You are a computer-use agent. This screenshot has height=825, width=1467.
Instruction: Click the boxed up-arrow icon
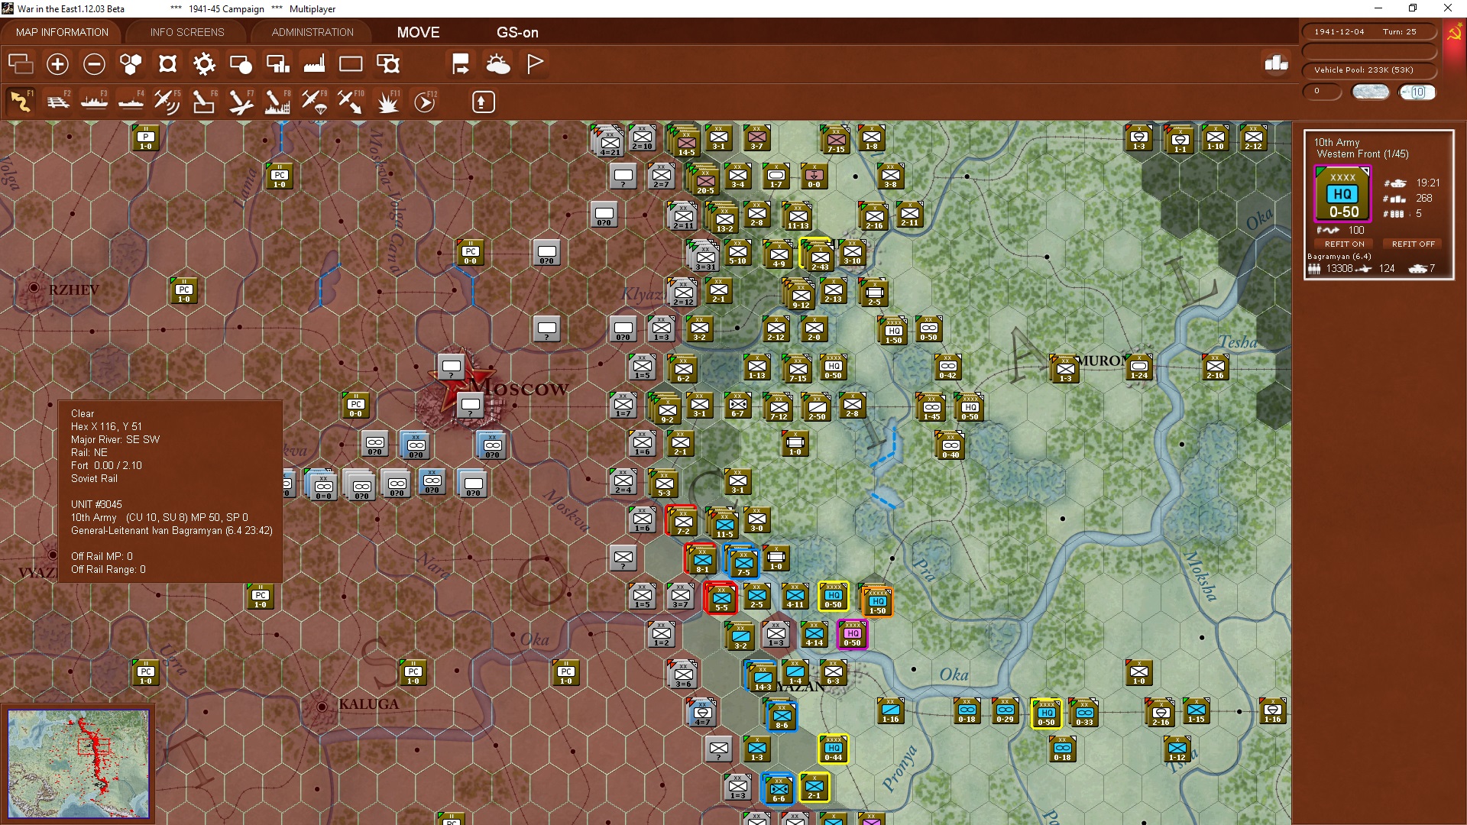[483, 102]
